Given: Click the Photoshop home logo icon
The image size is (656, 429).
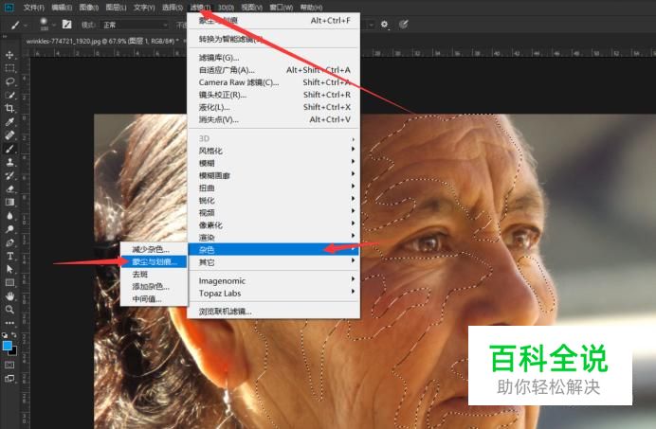Looking at the screenshot, I should (x=9, y=8).
